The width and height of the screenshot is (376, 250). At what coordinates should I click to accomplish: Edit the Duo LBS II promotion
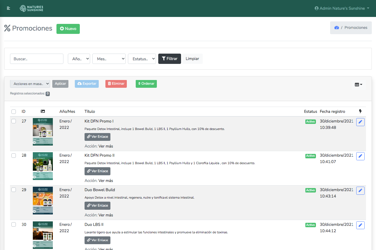coord(360,225)
